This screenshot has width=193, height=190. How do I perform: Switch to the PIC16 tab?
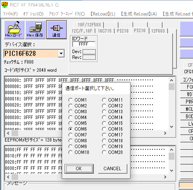coord(140,31)
